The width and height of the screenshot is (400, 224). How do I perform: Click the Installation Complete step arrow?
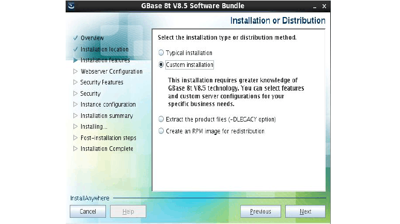pos(75,148)
